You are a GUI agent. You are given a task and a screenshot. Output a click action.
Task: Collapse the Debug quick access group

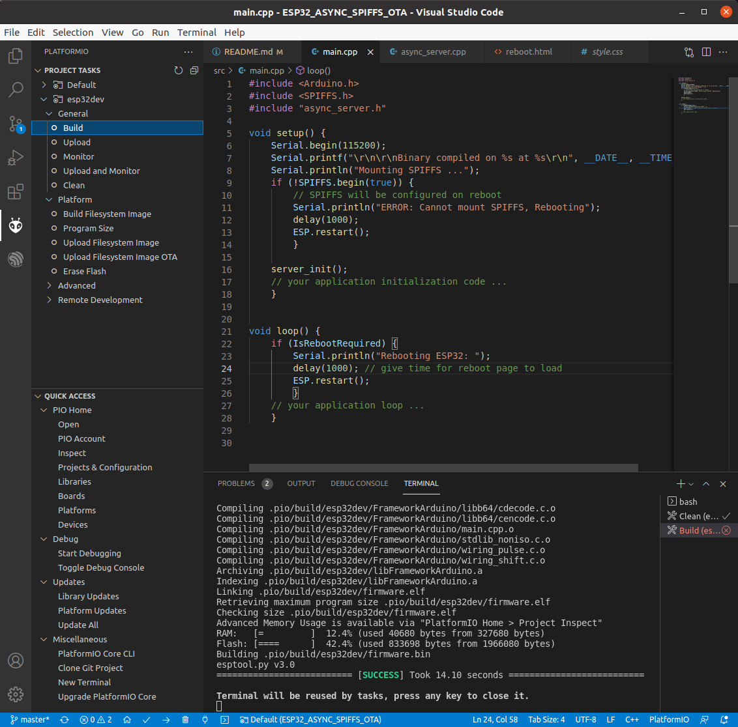(x=44, y=539)
